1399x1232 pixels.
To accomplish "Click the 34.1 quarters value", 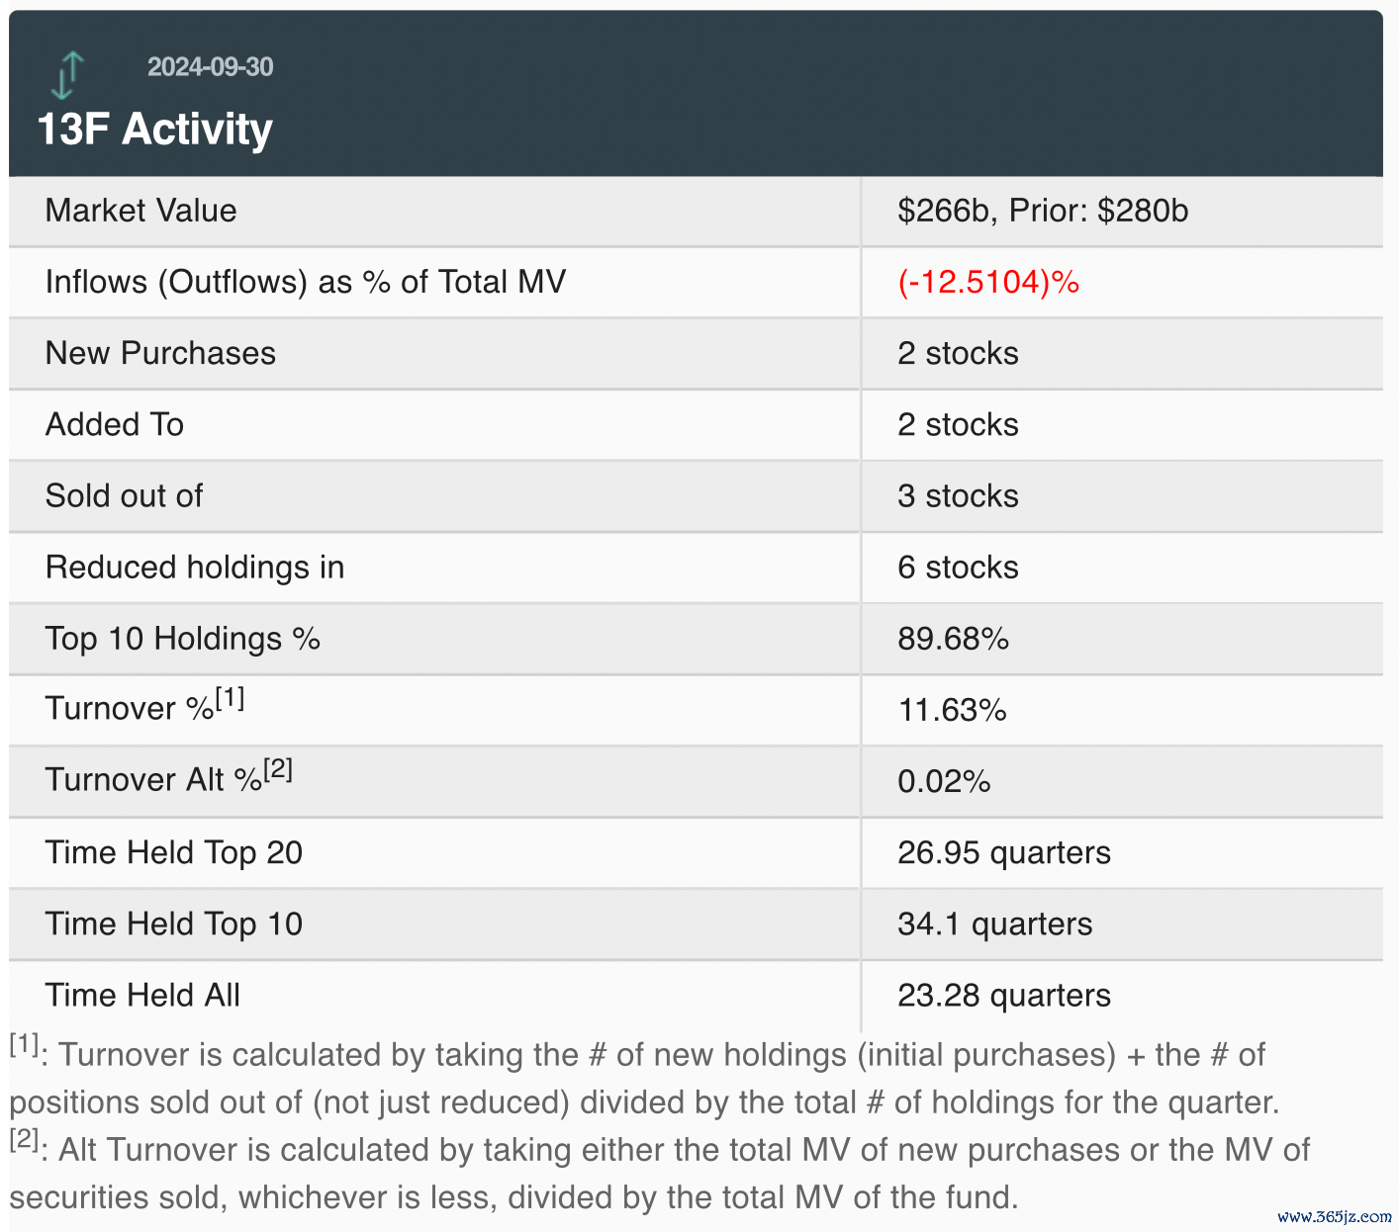I will pyautogui.click(x=994, y=924).
